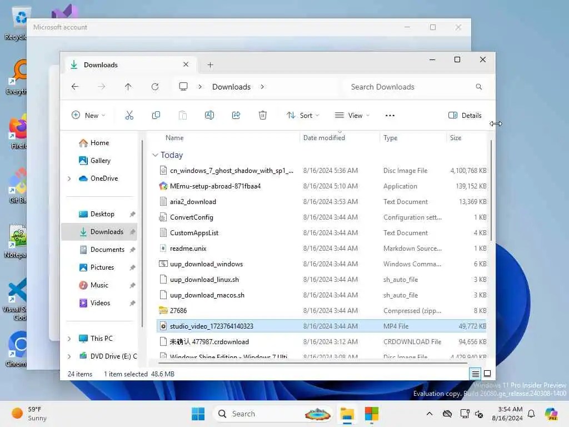Select the aria2_download text document
569x427 pixels.
click(x=322, y=202)
